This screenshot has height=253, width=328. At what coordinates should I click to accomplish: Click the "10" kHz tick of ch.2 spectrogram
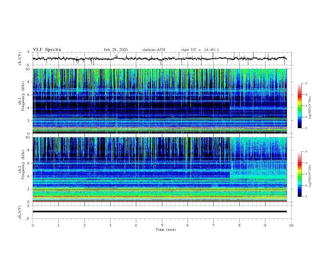(x=28, y=137)
